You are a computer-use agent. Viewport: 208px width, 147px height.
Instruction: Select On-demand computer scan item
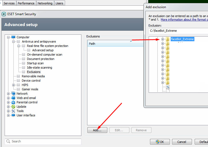45,55
